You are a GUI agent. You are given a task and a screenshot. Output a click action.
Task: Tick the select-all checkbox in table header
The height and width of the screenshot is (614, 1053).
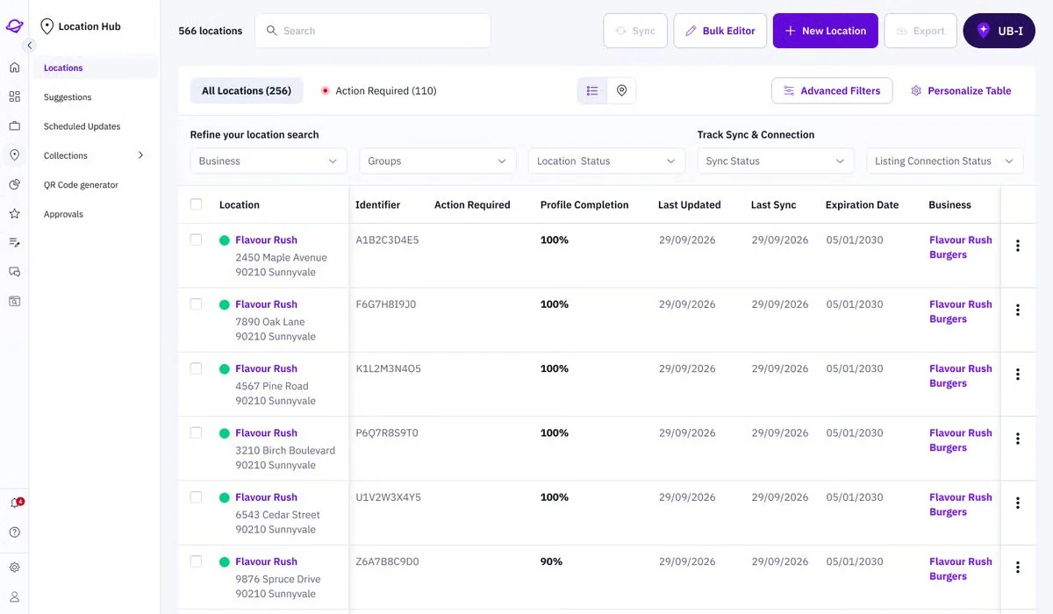coord(196,204)
